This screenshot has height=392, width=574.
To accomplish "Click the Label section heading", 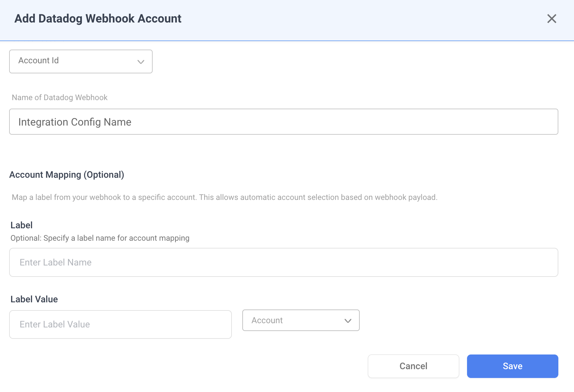I will coord(22,225).
